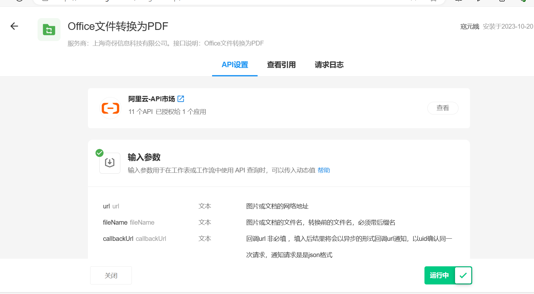Click green check badge on 输入参数 section
Image resolution: width=534 pixels, height=294 pixels.
pos(100,153)
